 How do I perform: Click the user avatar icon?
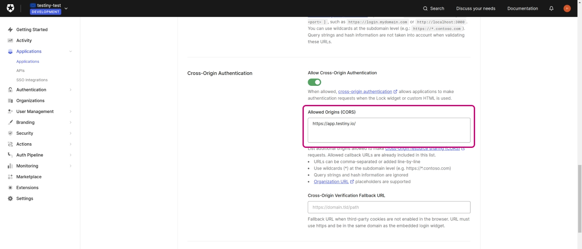click(567, 8)
